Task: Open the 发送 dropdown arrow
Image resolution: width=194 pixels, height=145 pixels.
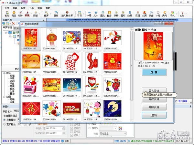Action: pos(31,14)
